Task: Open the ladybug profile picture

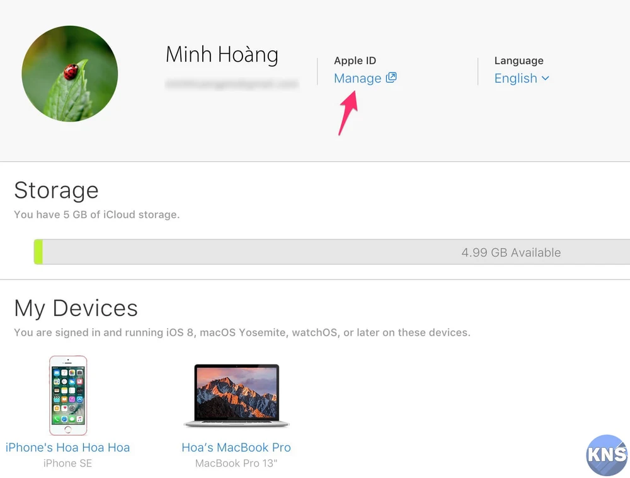Action: [69, 73]
